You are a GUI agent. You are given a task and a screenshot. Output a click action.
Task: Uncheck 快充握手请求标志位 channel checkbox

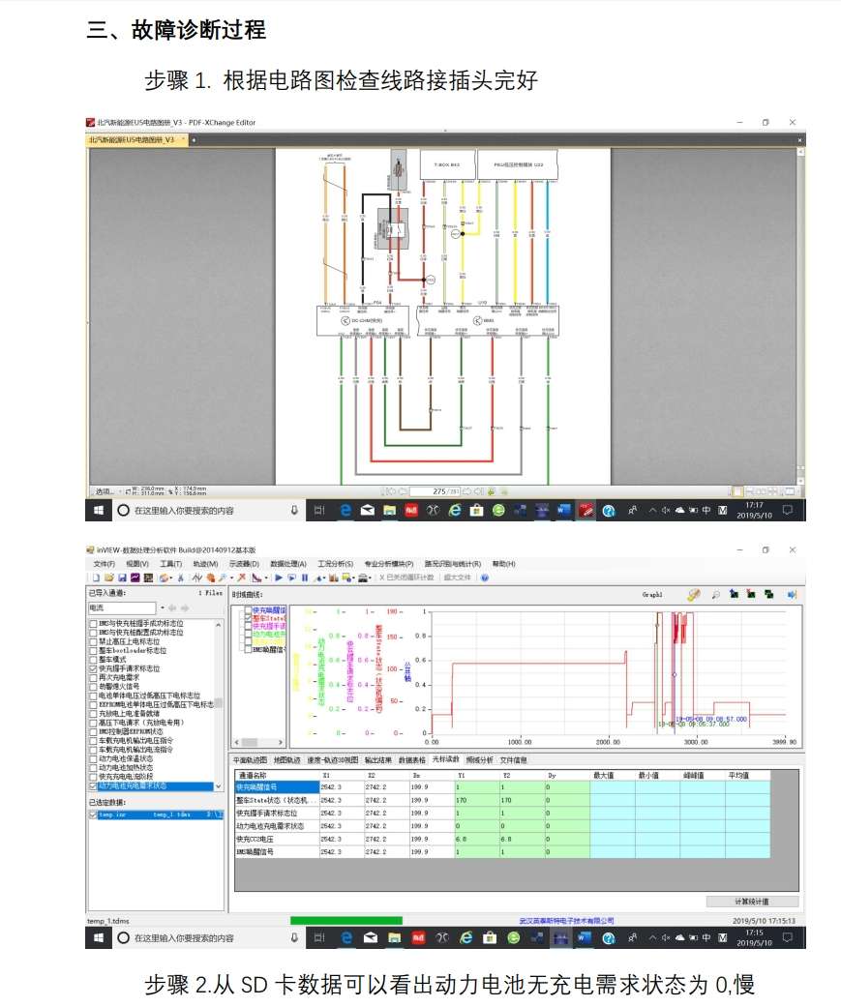tap(93, 668)
